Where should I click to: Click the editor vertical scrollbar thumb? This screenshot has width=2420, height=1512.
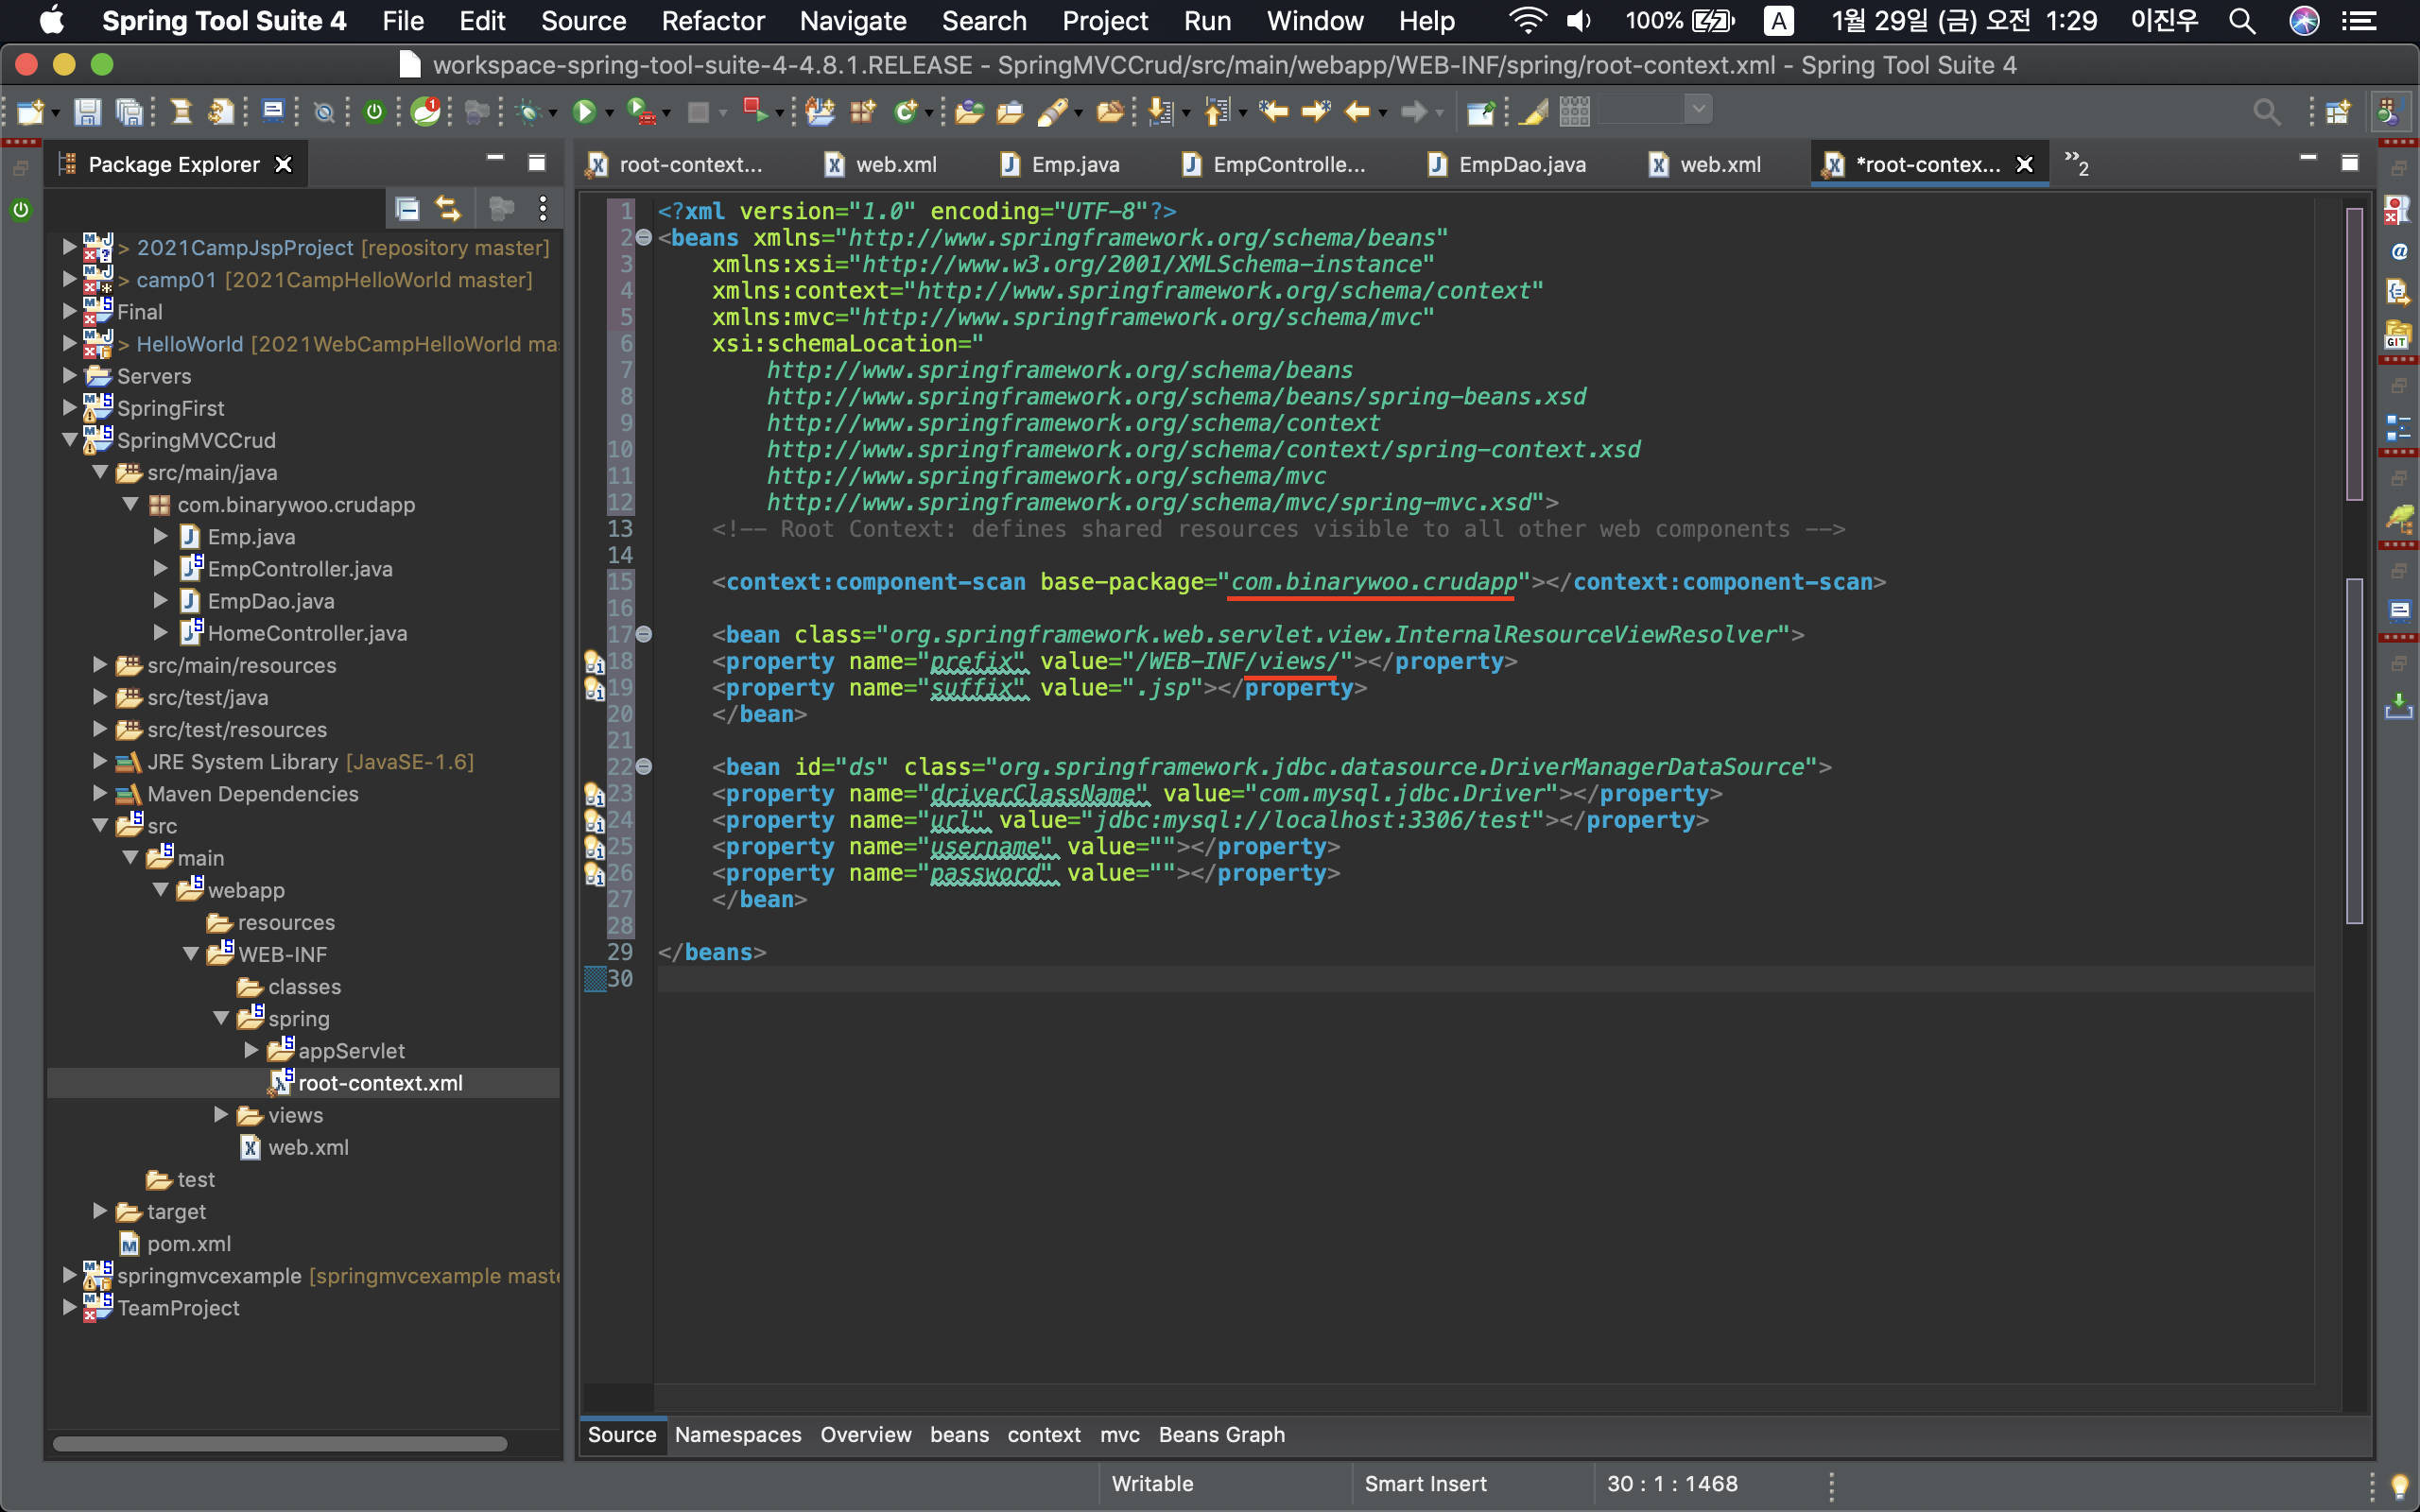[x=2354, y=750]
